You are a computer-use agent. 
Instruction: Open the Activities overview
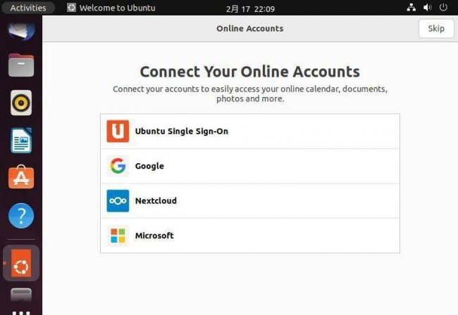[28, 8]
